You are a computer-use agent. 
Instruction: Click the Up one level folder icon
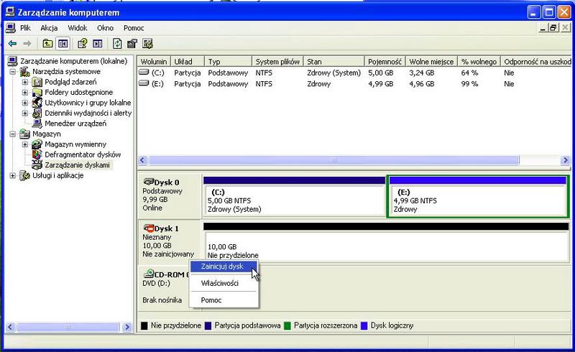(47, 44)
